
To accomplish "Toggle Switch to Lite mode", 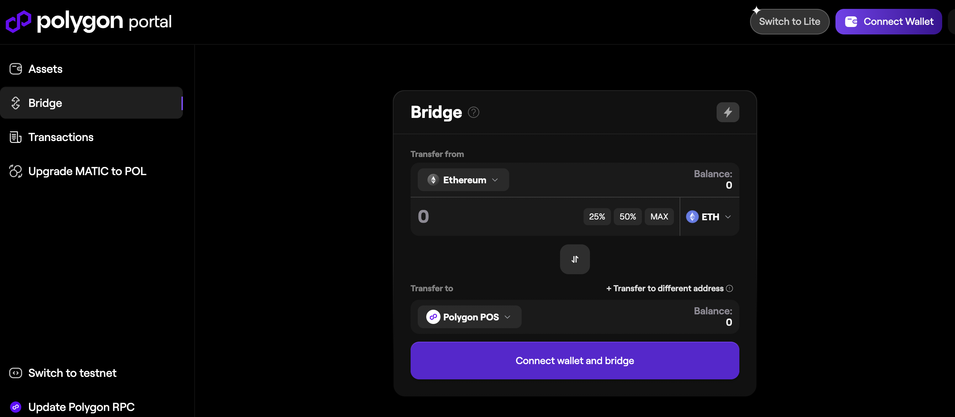I will click(789, 21).
